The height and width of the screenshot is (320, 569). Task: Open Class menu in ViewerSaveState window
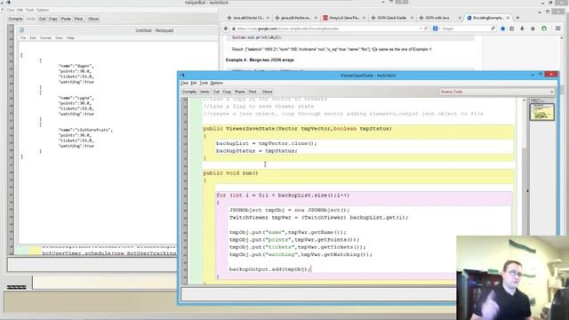tap(184, 83)
